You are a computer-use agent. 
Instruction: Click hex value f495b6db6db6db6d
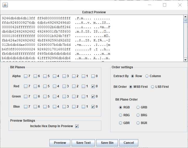pos(54,54)
